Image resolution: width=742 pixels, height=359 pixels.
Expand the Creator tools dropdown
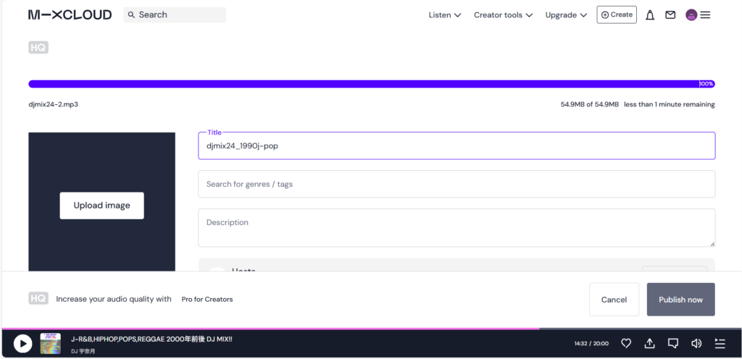point(503,15)
